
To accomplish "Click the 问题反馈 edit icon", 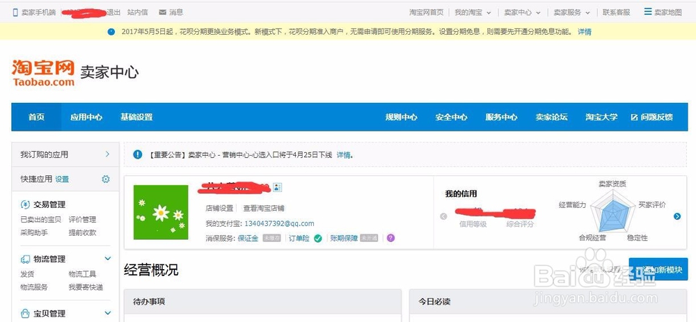I will point(634,118).
